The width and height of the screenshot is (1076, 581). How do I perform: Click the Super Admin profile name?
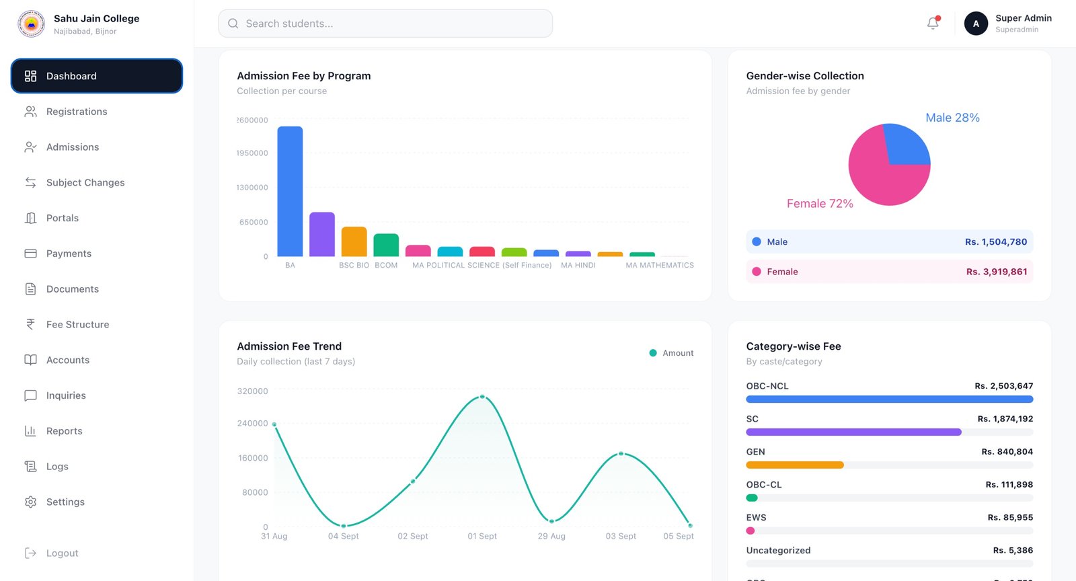point(1024,18)
